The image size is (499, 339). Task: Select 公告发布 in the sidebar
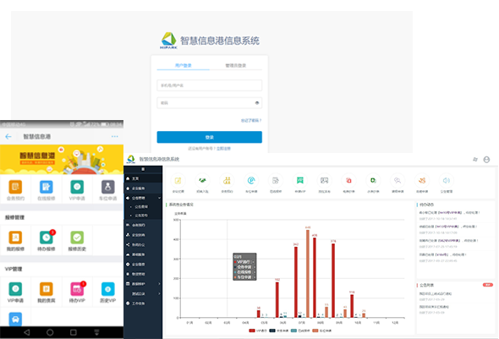141,216
